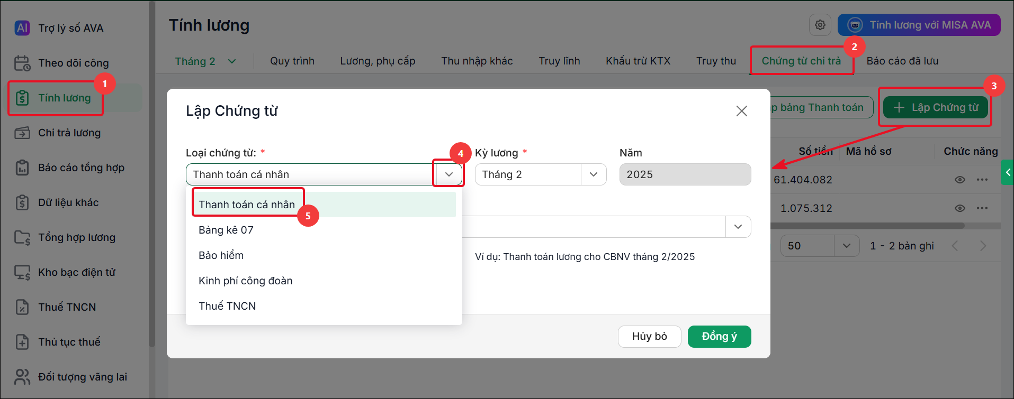Select Thanh toán cá nhân option
The image size is (1014, 399).
[x=324, y=205]
